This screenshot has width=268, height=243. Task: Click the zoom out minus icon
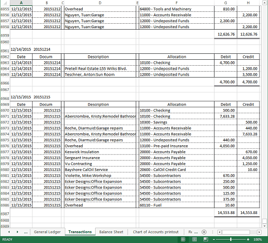pyautogui.click(x=214, y=240)
